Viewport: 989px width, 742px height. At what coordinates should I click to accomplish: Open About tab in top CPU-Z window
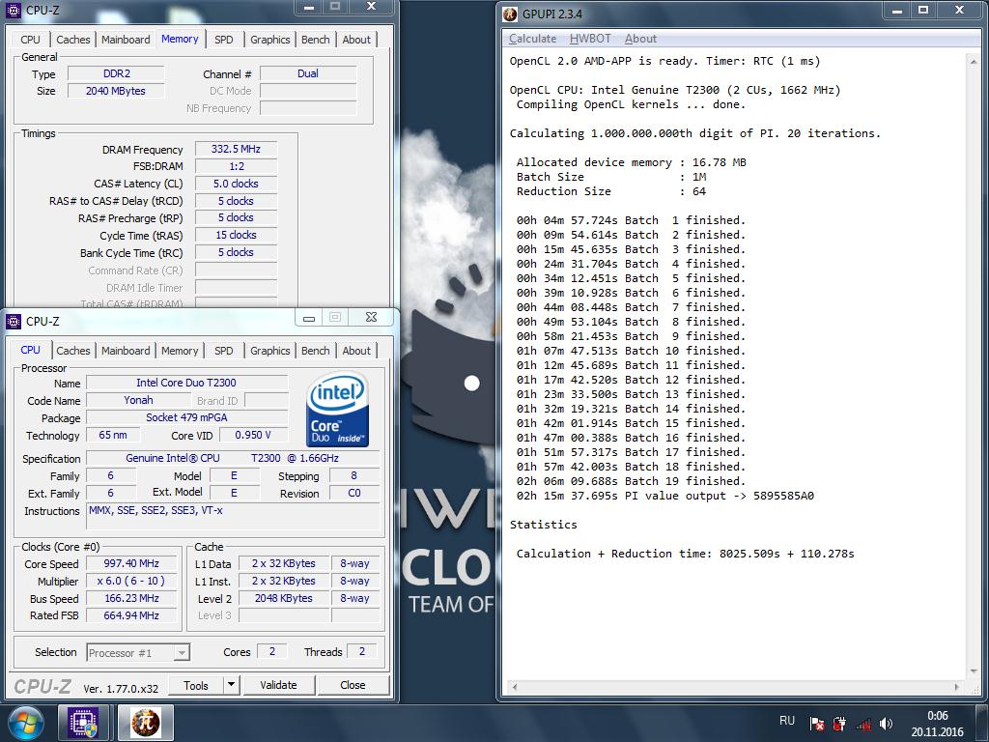click(x=356, y=39)
